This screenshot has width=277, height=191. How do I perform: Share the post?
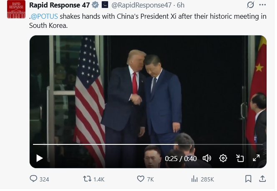point(262,179)
